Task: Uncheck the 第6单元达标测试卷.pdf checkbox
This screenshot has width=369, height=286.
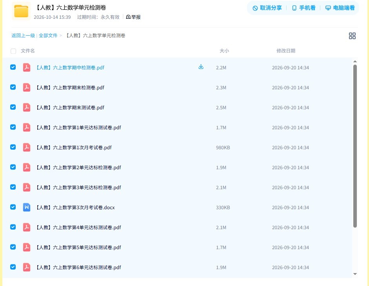Action: click(13, 267)
